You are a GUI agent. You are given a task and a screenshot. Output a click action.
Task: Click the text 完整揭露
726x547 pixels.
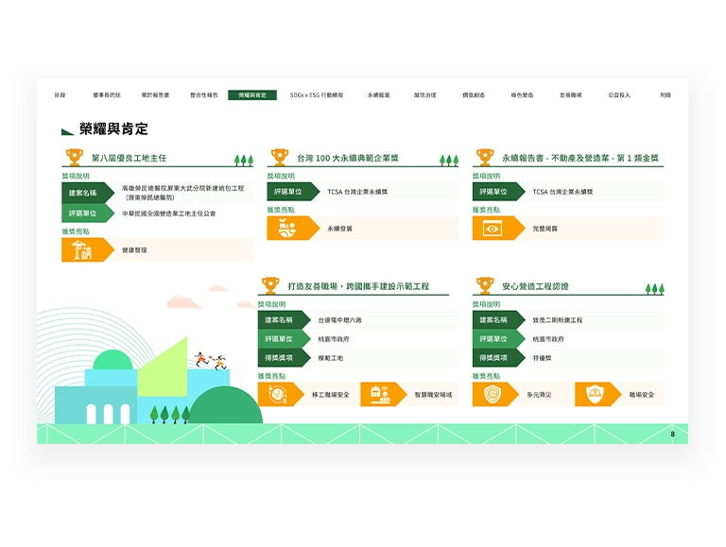(544, 229)
